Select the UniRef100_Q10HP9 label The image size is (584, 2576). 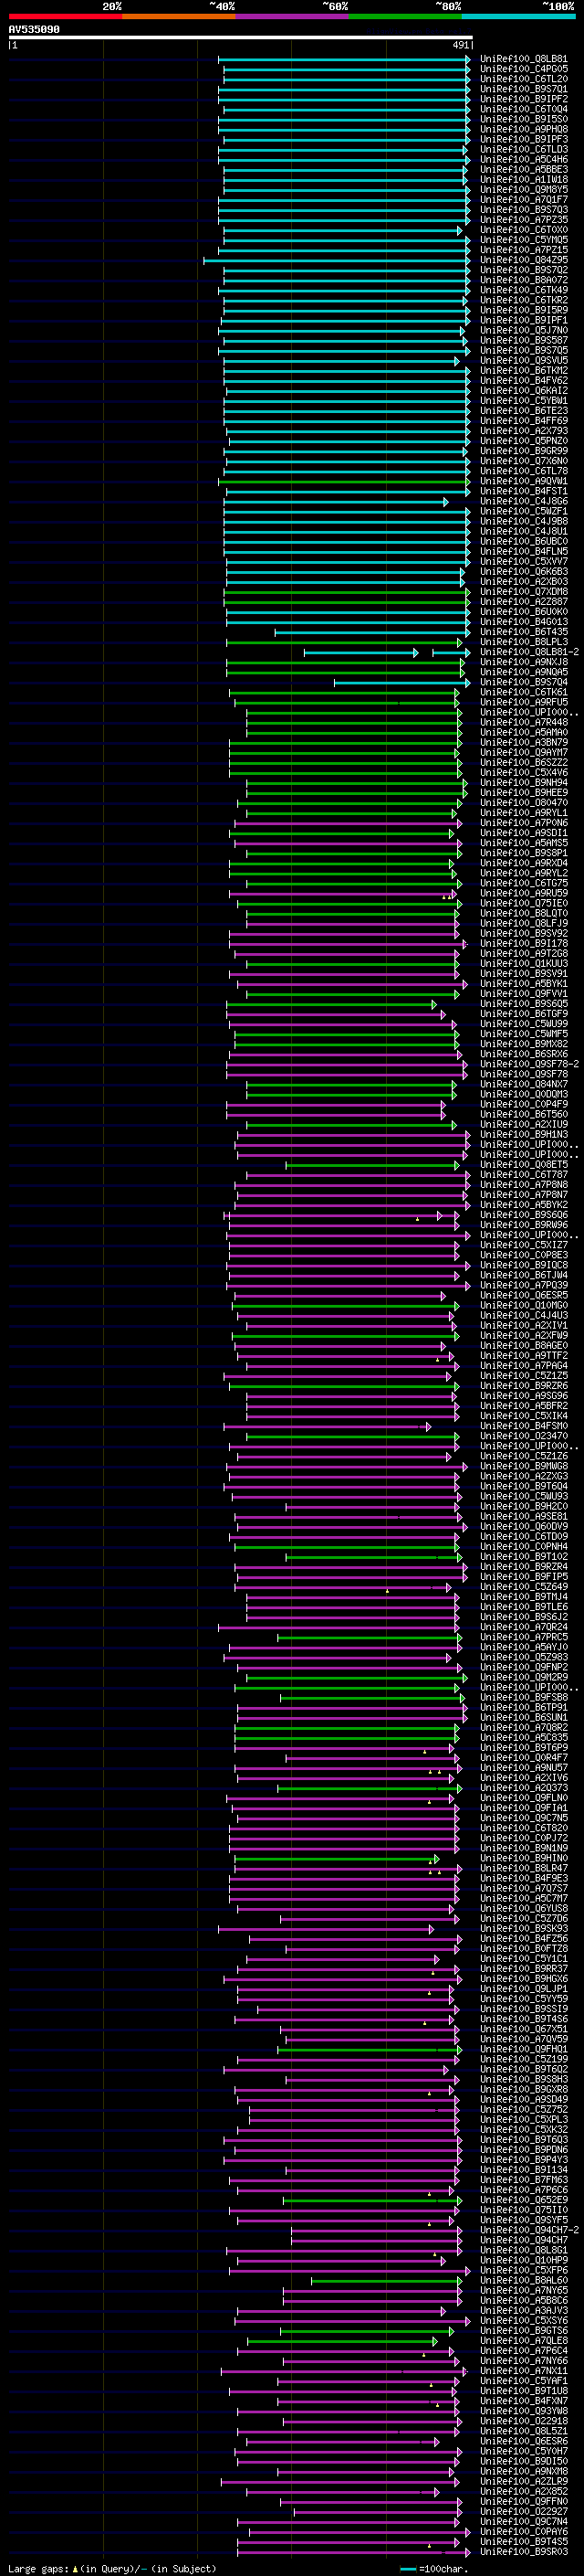[x=524, y=2260]
